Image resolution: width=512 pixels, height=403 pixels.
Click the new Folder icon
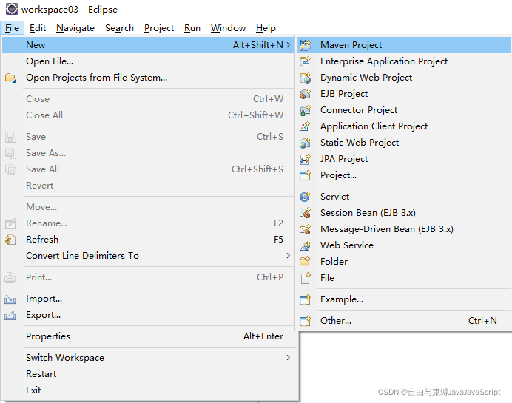coord(305,261)
